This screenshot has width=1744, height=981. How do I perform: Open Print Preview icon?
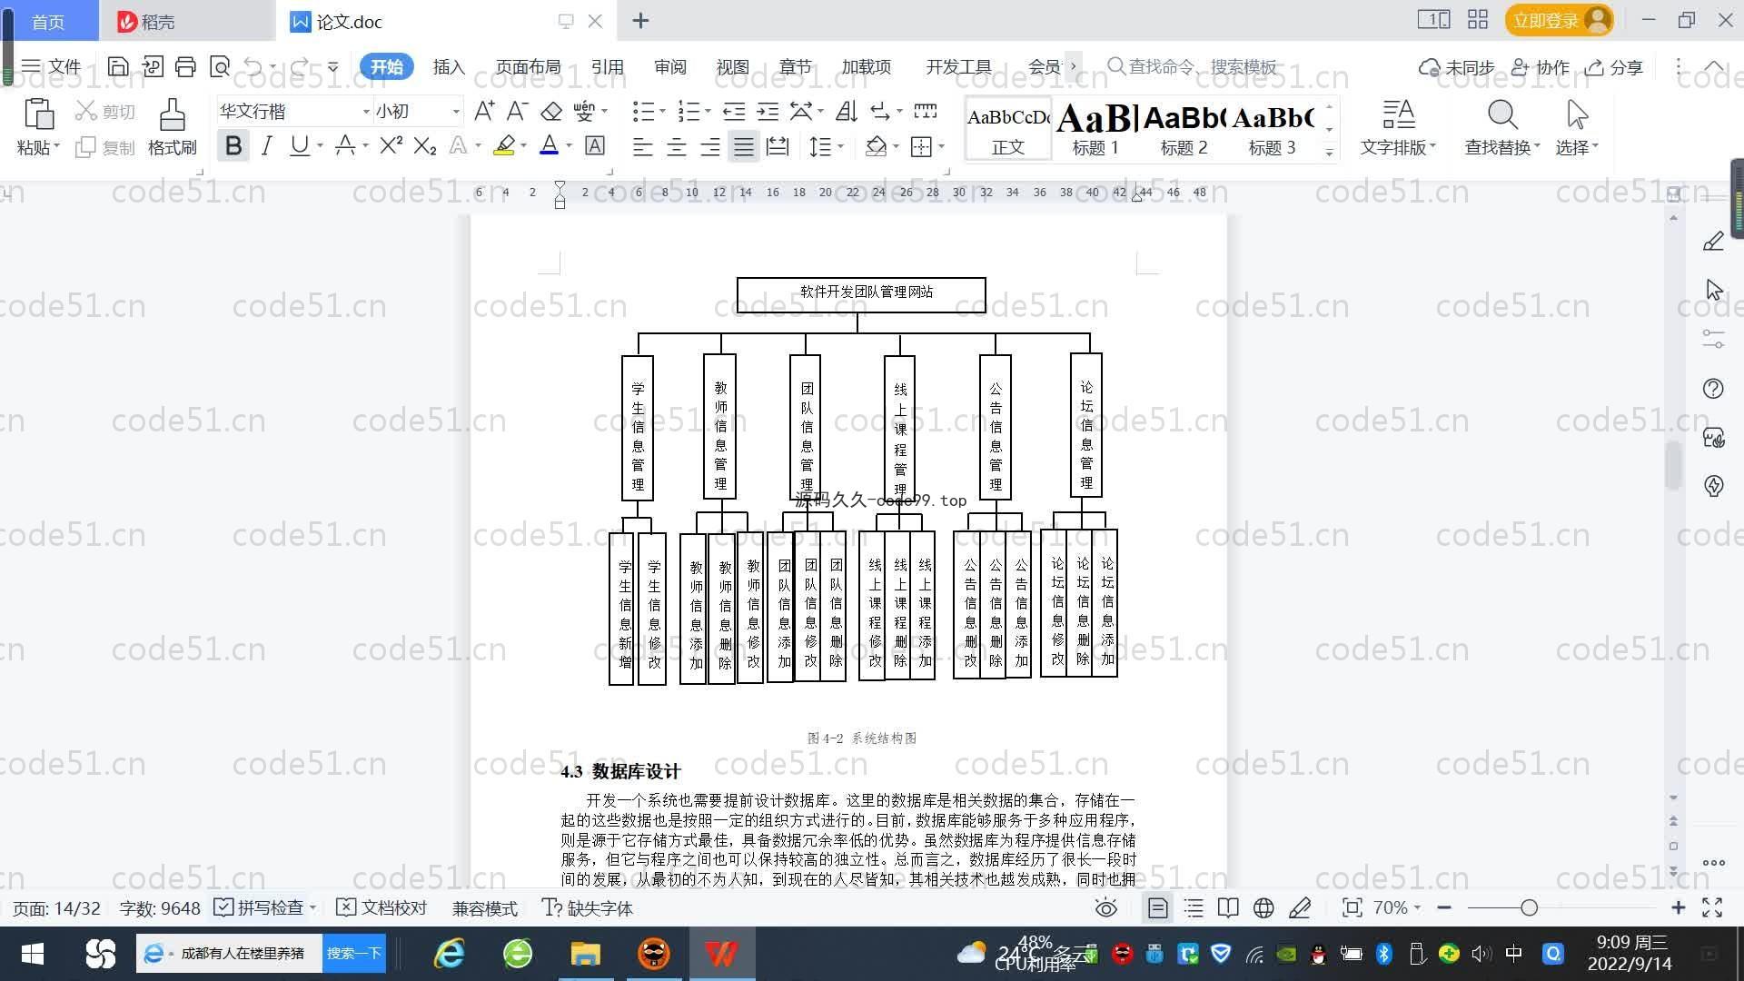point(220,66)
